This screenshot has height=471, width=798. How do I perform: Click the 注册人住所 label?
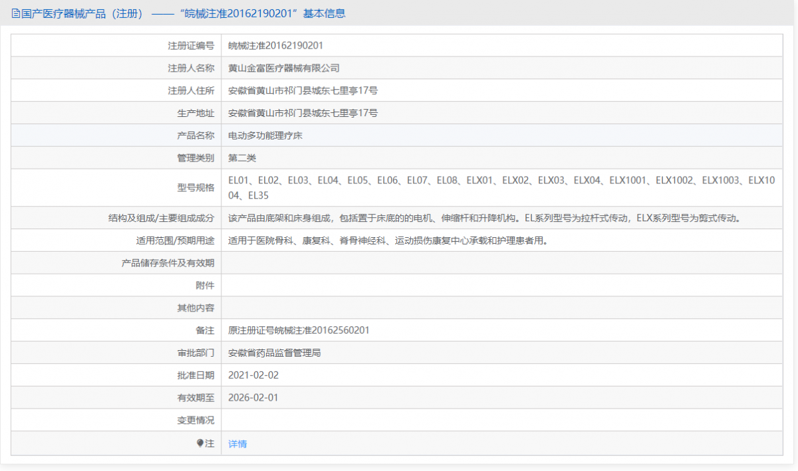[x=191, y=90]
